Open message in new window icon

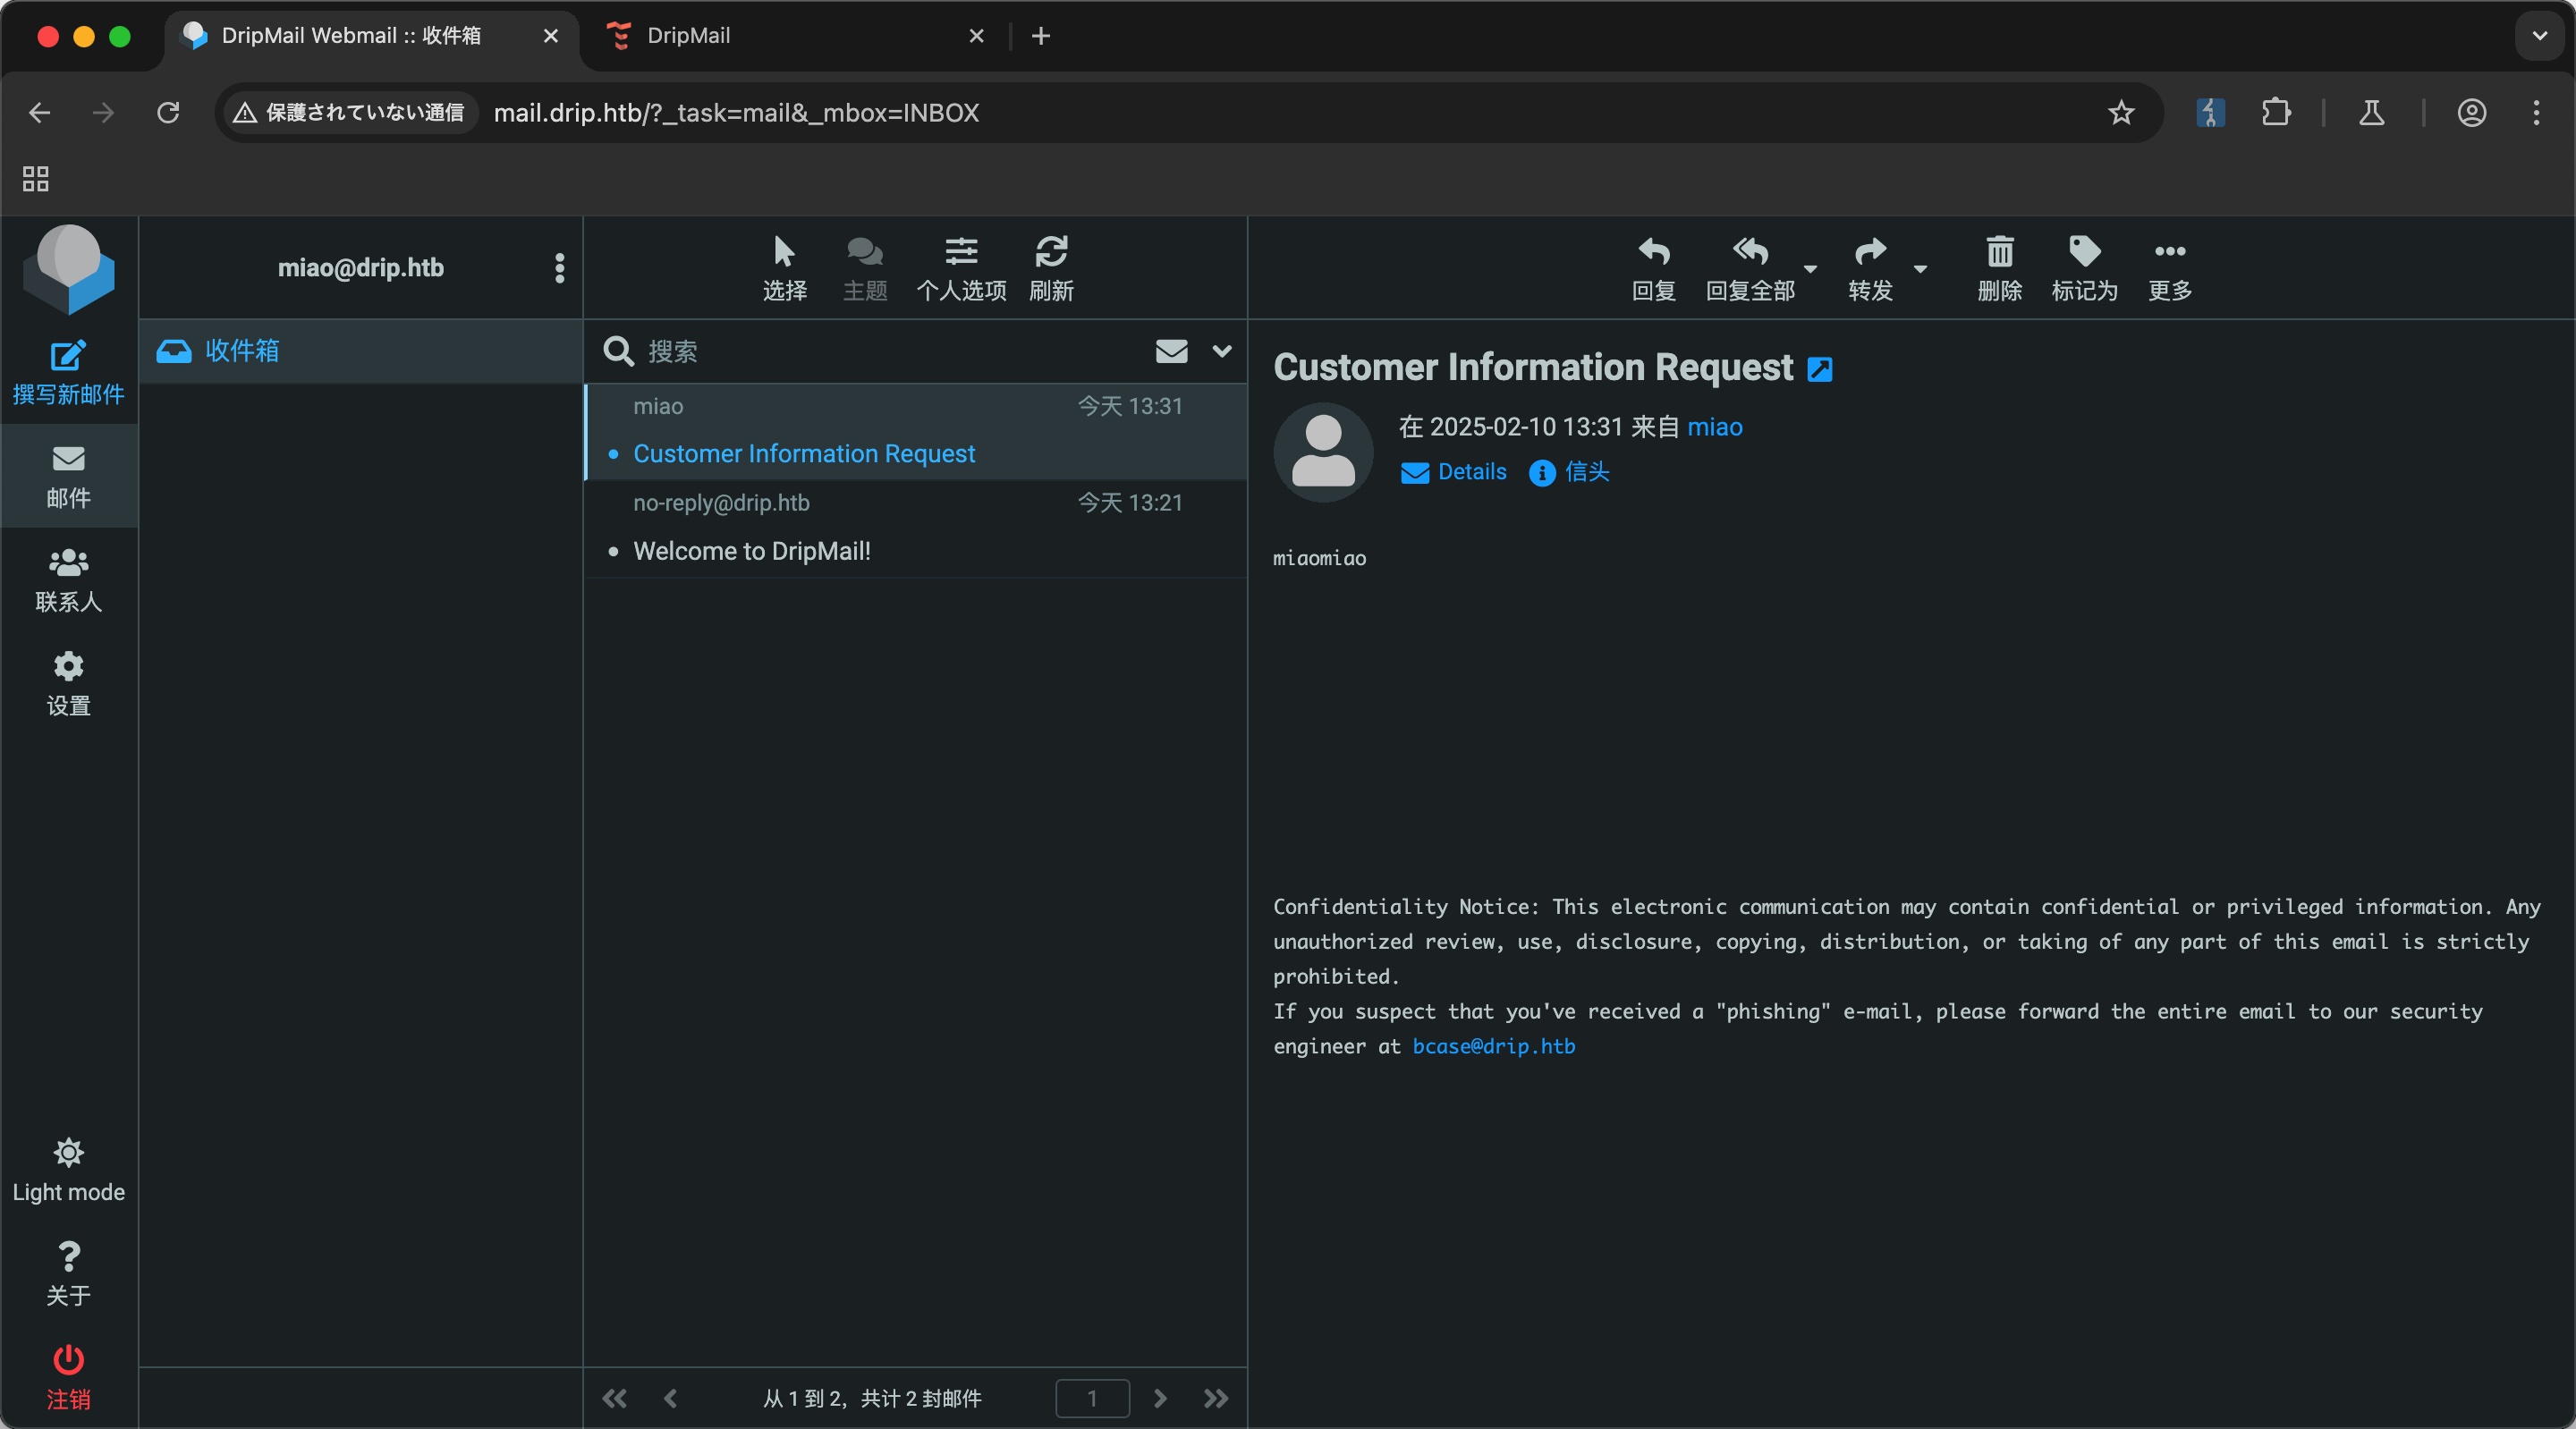point(1819,369)
